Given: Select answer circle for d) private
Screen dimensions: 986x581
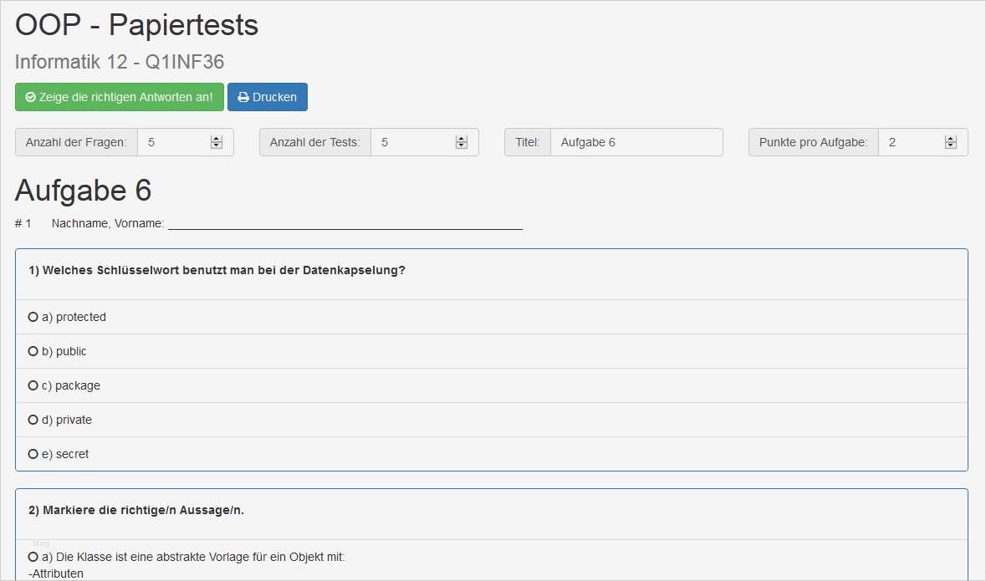Looking at the screenshot, I should click(33, 420).
